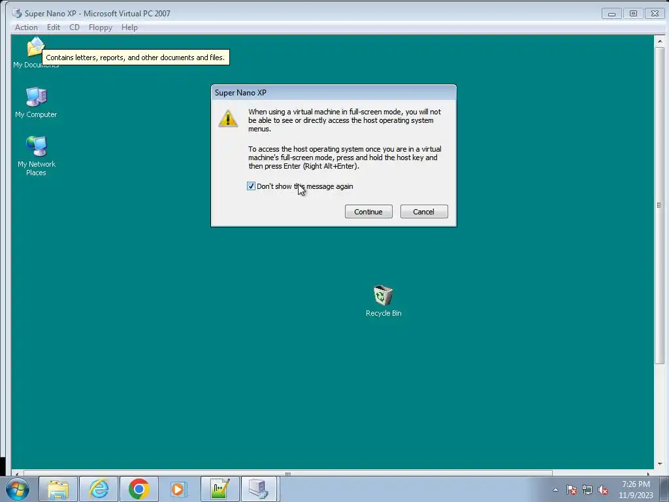Click the horizontal scrollbar thumb
This screenshot has width=669, height=502.
[x=288, y=473]
